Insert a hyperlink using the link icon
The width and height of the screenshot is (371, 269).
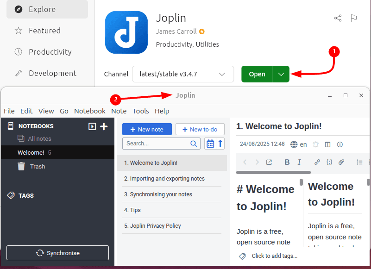click(317, 162)
